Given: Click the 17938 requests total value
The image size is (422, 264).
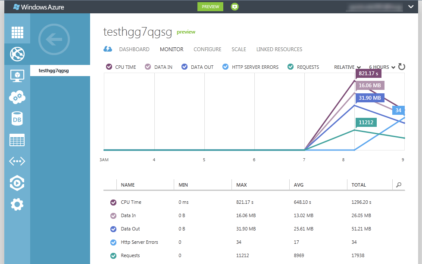Looking at the screenshot, I should tap(358, 256).
